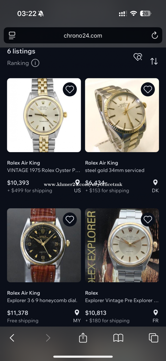This screenshot has height=361, width=166.
Task: Open the Explorer 3 6 9 honeycomb dial listing
Action: tap(42, 300)
